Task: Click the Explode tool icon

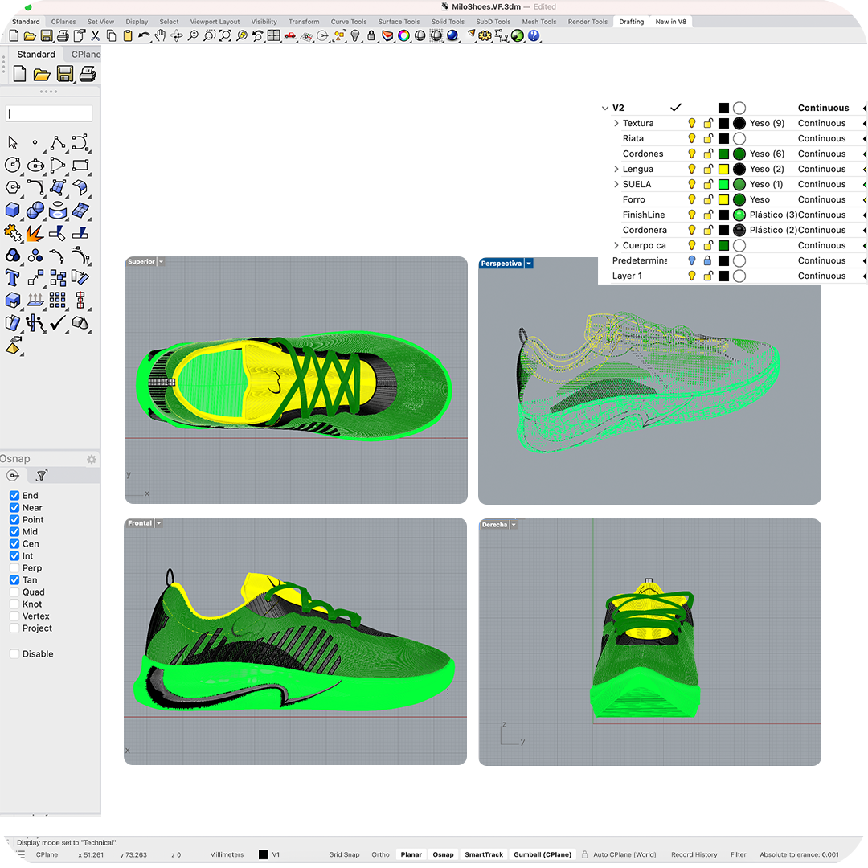Action: pos(35,233)
